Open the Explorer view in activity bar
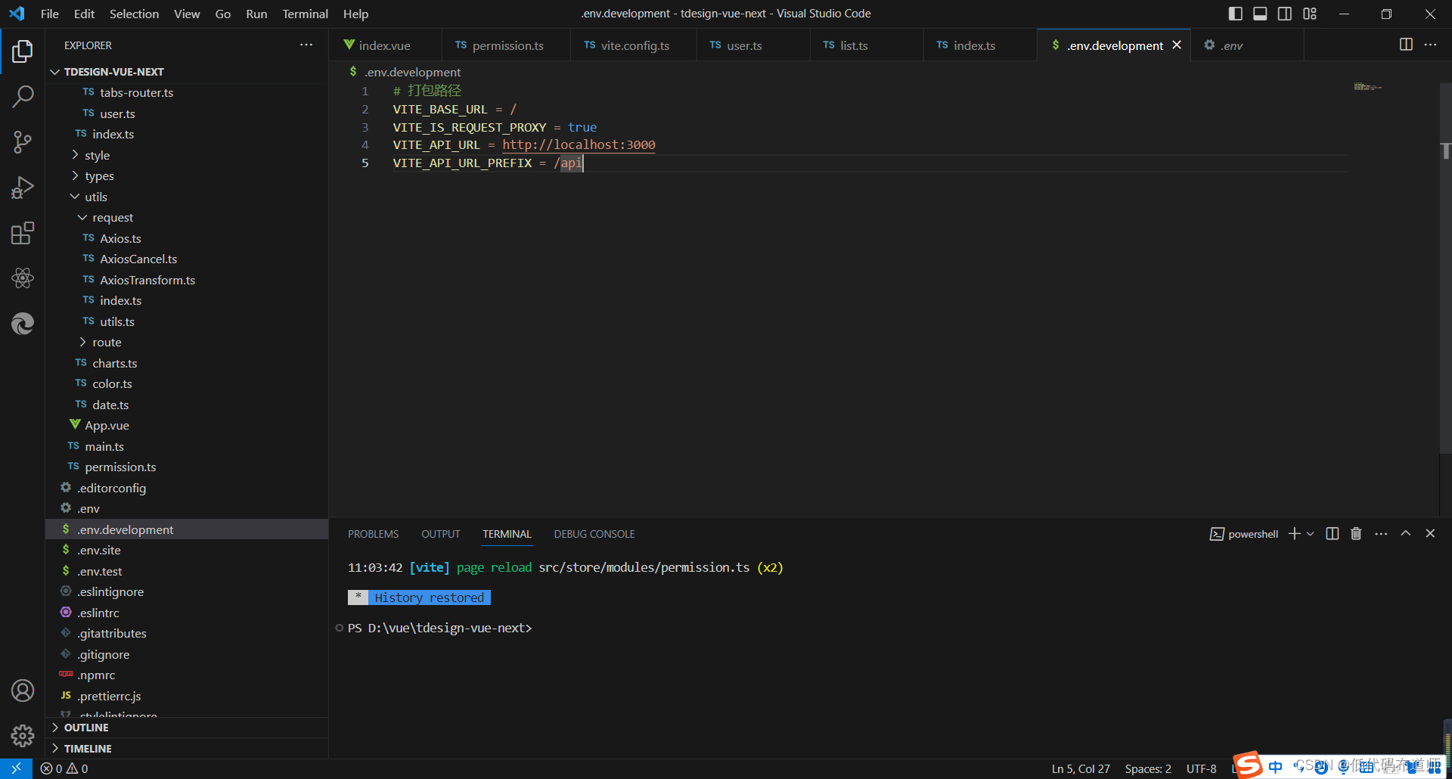Screen dimensions: 1452x779 [23, 51]
